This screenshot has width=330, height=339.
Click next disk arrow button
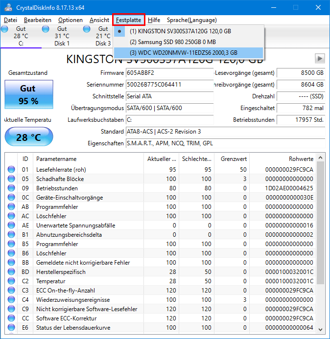coord(320,58)
